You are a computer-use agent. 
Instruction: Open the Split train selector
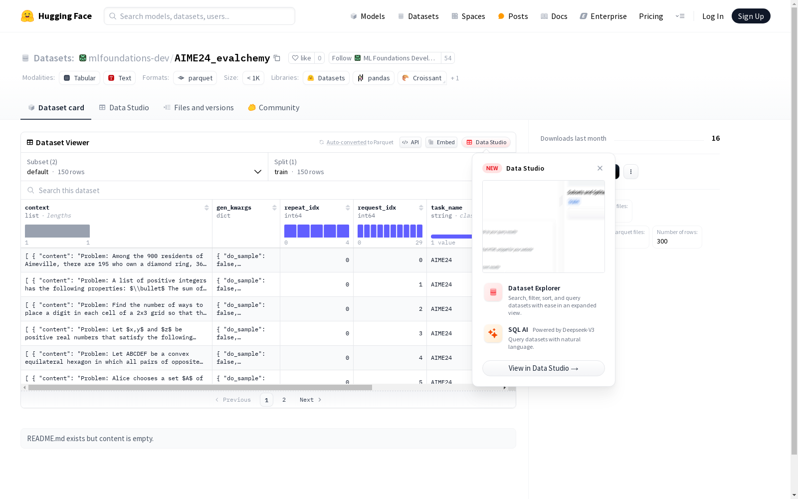point(370,167)
